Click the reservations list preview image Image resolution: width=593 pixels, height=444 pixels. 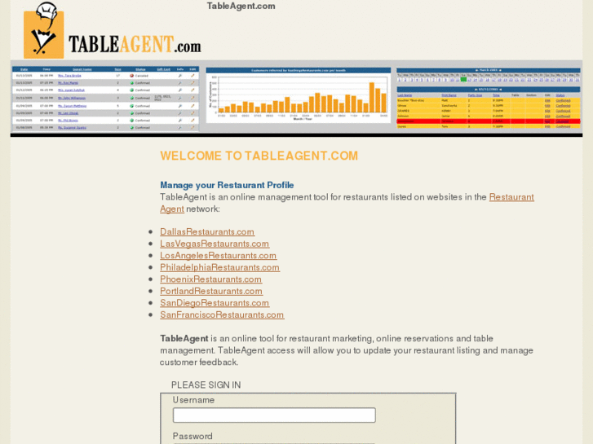tap(105, 99)
